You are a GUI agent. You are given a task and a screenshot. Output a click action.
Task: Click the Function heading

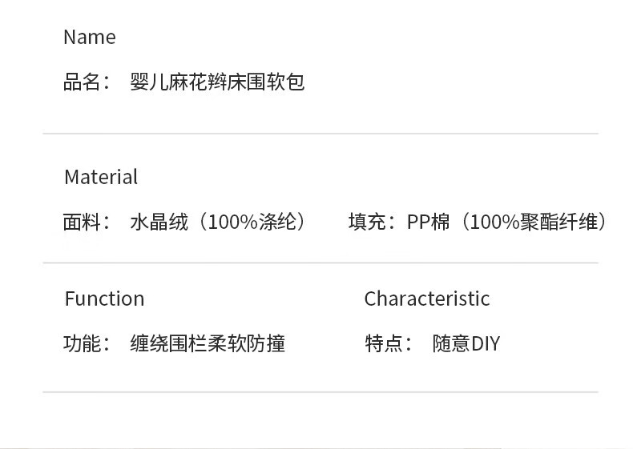click(104, 299)
